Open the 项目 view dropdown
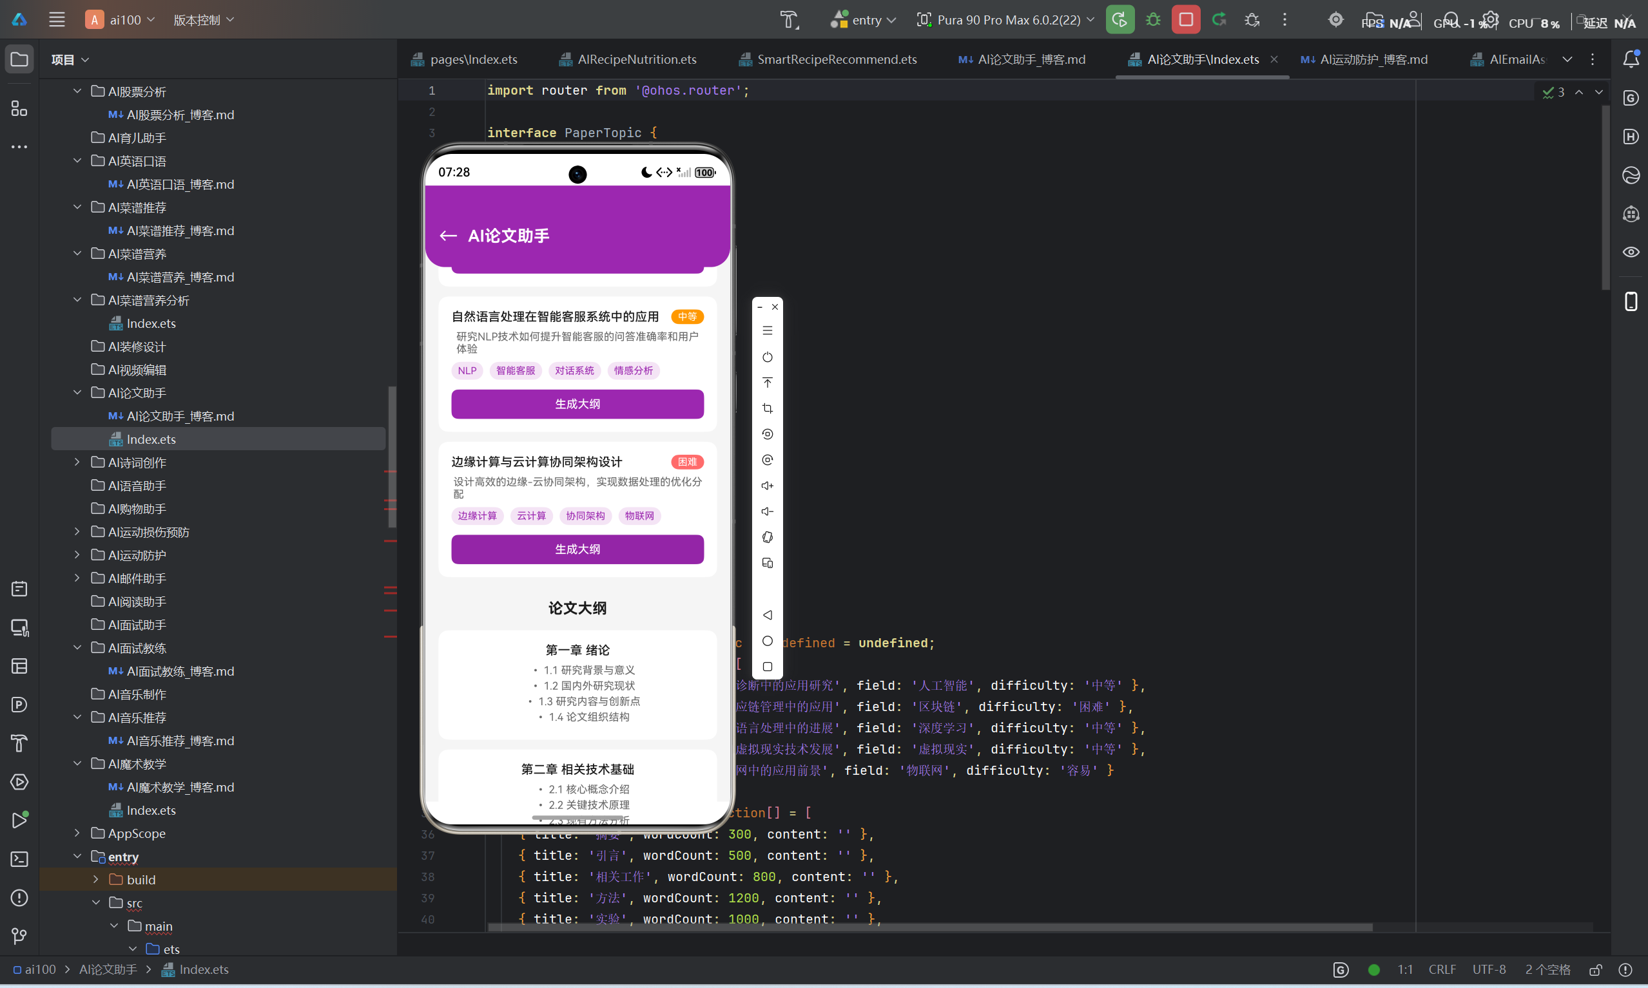Screen dimensions: 1648x988 coord(70,59)
